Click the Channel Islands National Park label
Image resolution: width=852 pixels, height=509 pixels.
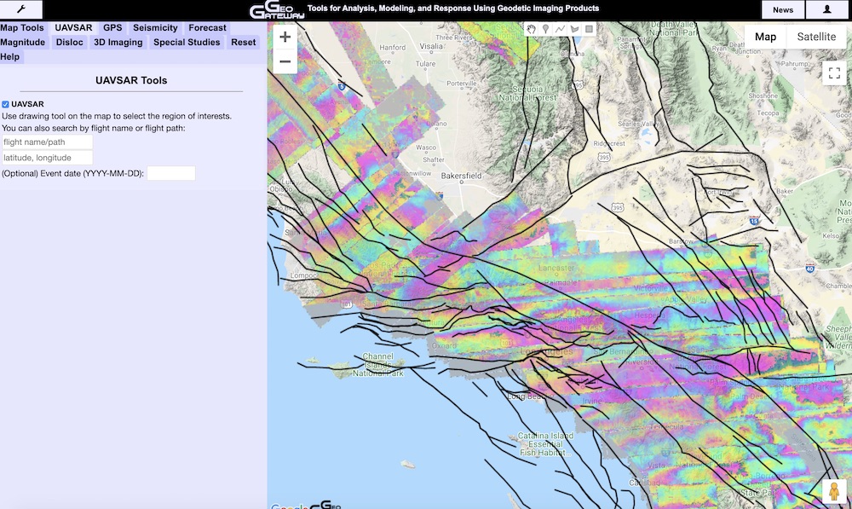point(377,365)
